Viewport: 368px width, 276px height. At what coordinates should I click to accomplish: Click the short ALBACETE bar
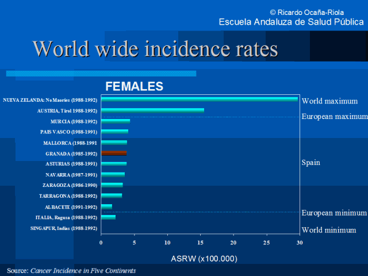tap(106, 206)
